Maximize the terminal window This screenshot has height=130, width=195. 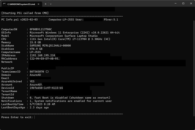click(183, 4)
